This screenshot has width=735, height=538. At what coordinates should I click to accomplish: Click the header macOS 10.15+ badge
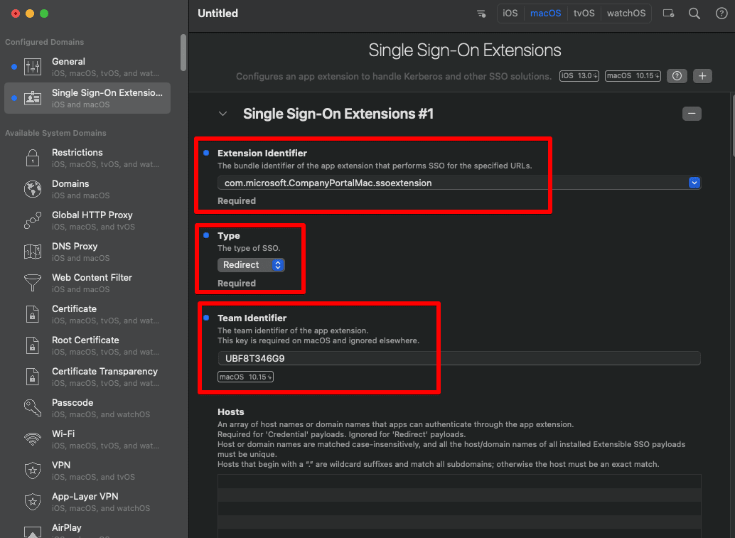(x=633, y=76)
